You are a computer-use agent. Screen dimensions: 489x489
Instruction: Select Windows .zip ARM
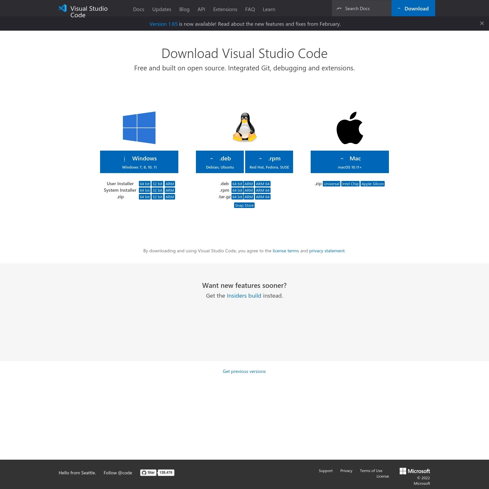170,197
